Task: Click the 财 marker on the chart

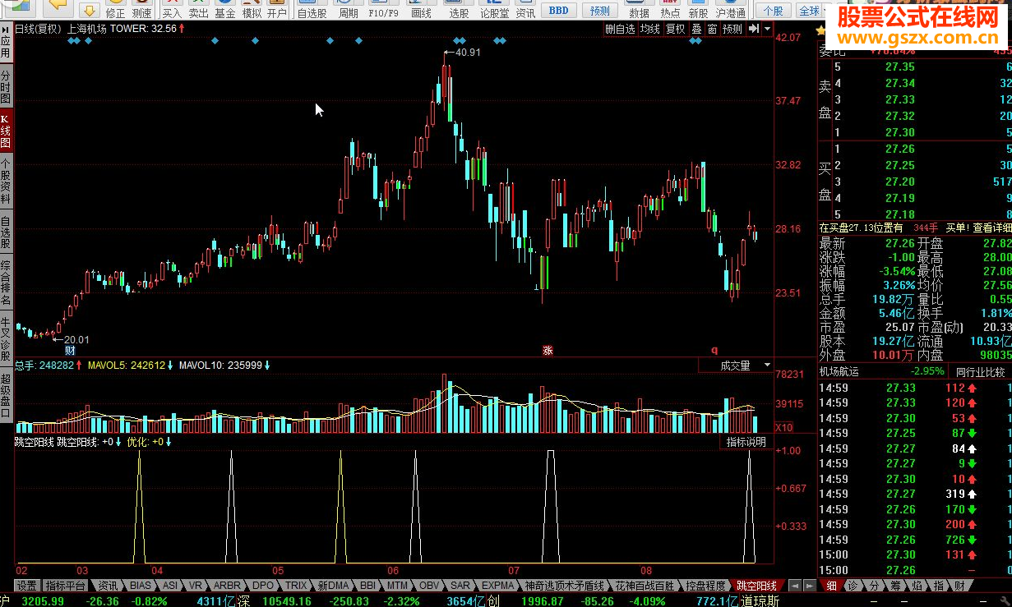Action: coord(70,351)
